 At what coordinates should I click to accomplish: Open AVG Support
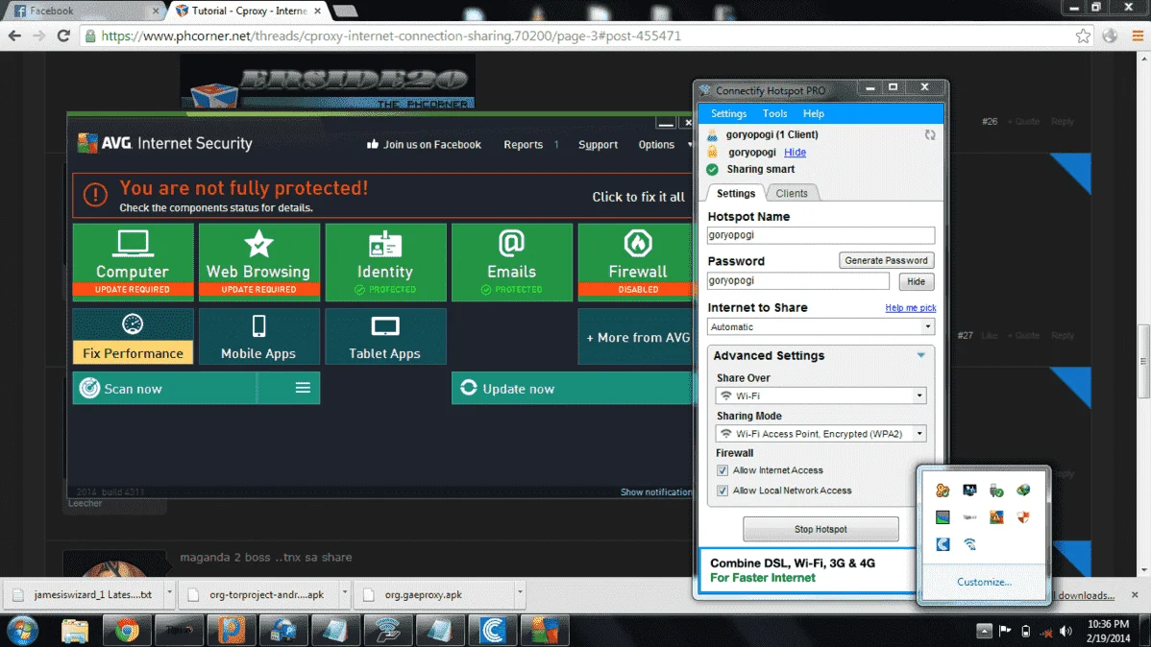click(598, 145)
